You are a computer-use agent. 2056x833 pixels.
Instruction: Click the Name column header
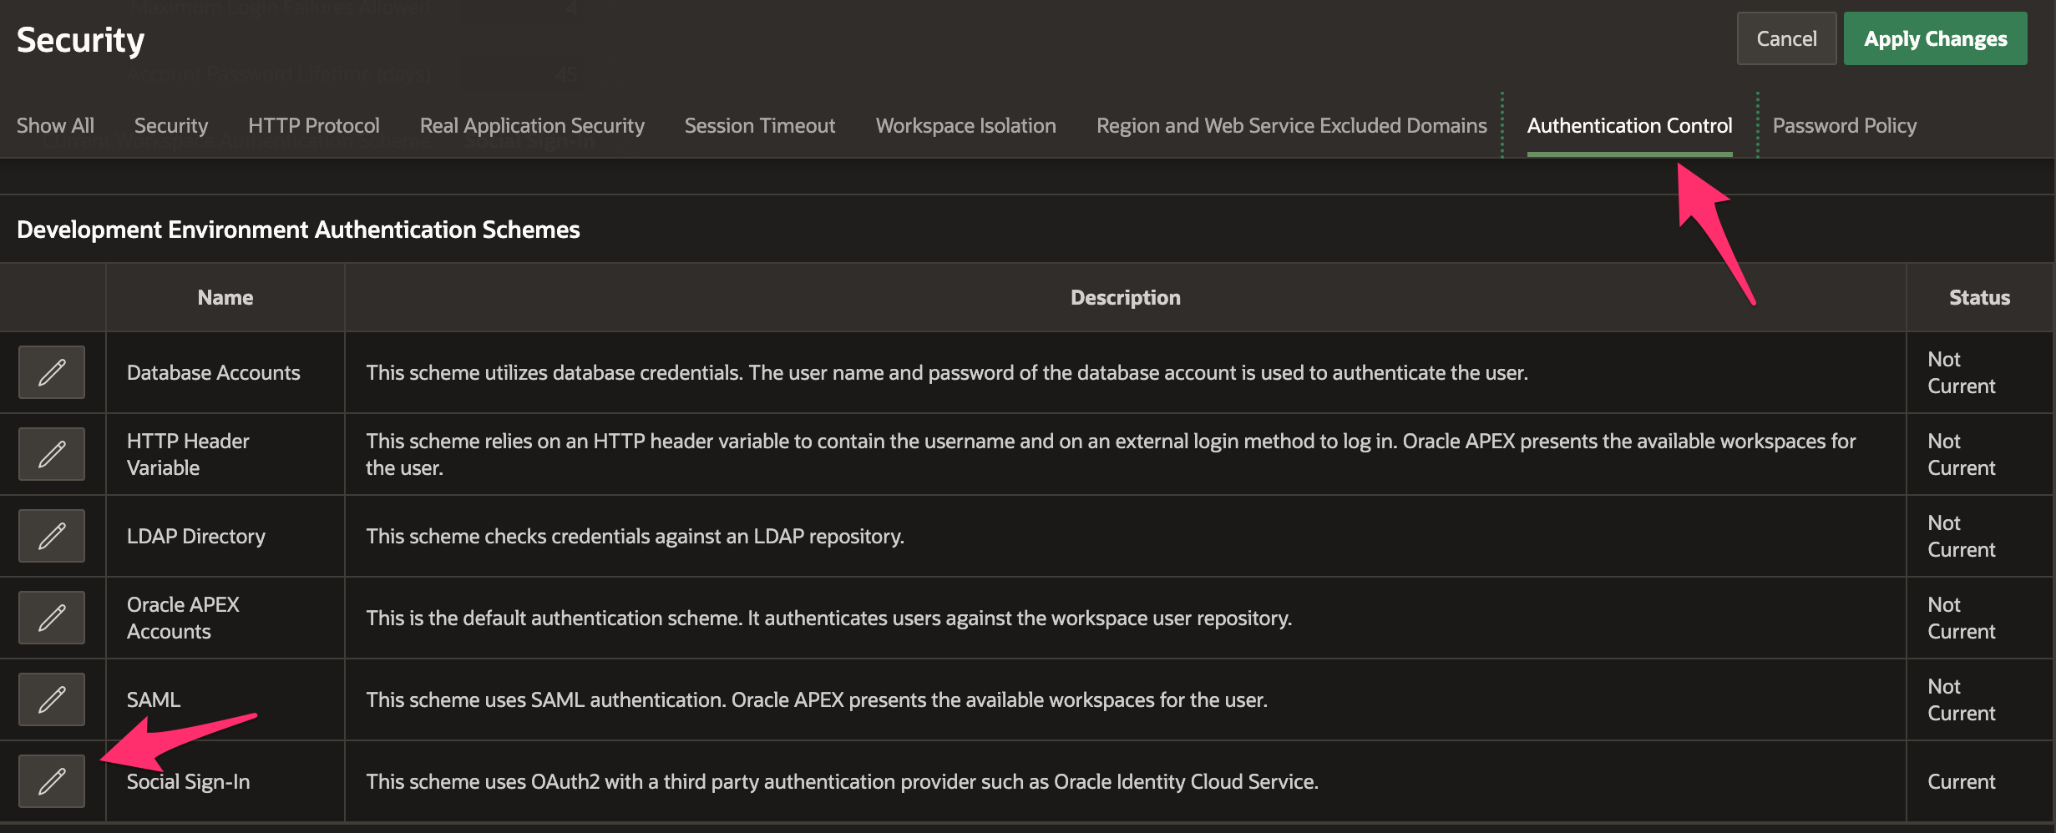pyautogui.click(x=225, y=298)
